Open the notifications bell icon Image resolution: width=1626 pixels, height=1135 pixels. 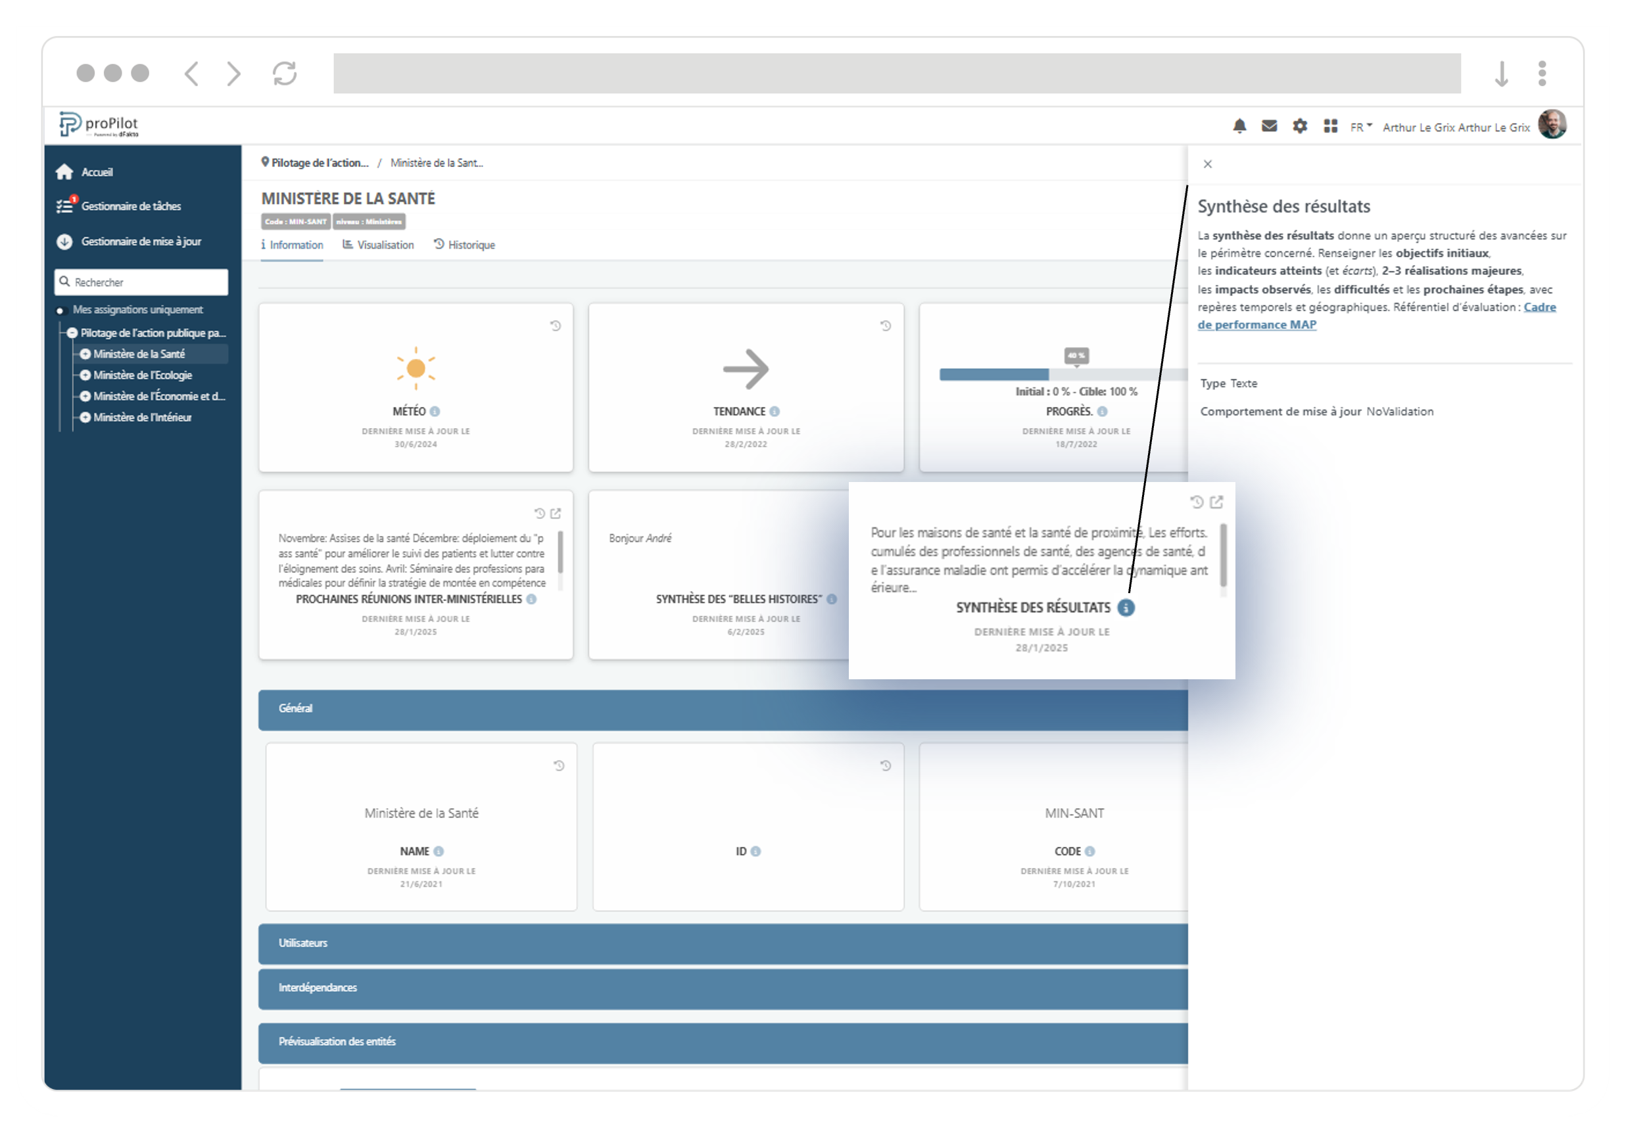click(1239, 126)
